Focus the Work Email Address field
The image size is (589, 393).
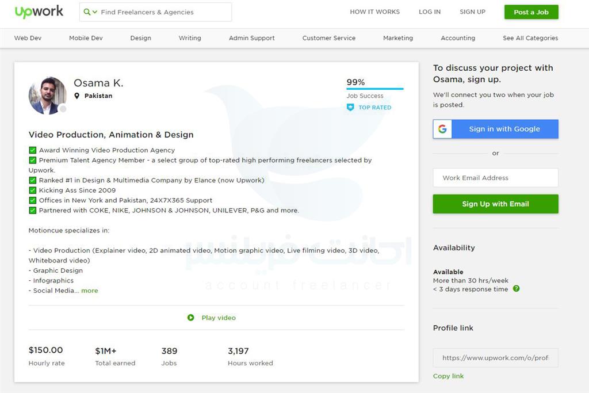tap(495, 178)
